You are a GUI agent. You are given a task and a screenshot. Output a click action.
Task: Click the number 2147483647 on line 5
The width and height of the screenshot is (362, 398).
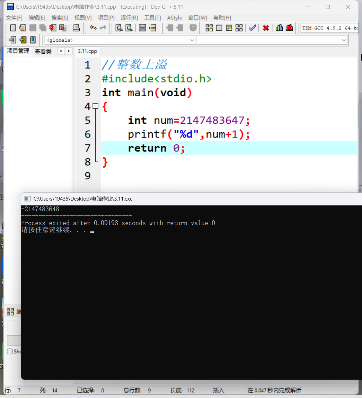click(212, 120)
